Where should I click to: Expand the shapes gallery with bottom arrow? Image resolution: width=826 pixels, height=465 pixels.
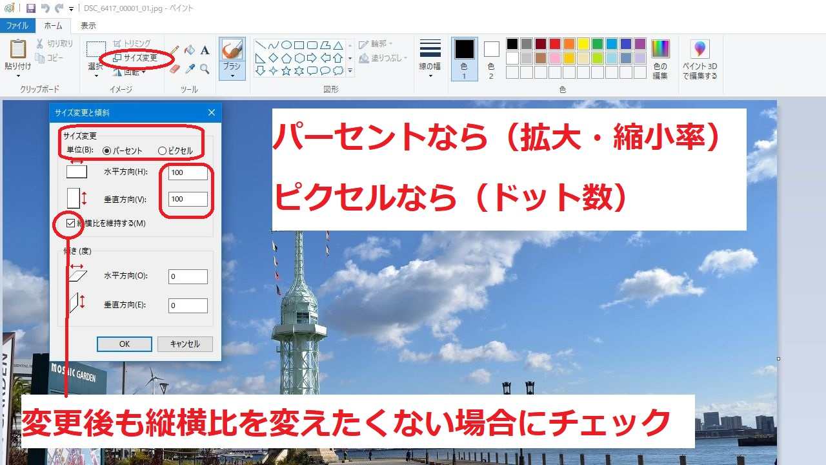pos(350,71)
